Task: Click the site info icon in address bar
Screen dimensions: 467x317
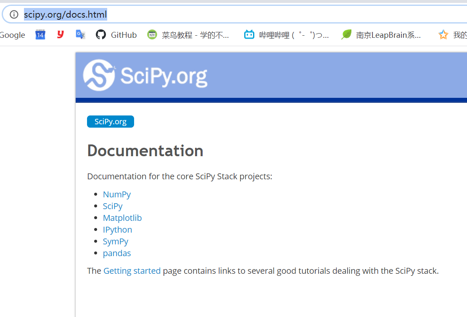Action: (x=14, y=14)
